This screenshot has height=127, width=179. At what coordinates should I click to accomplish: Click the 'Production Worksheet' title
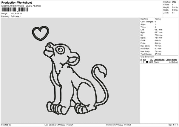[x=16, y=2]
